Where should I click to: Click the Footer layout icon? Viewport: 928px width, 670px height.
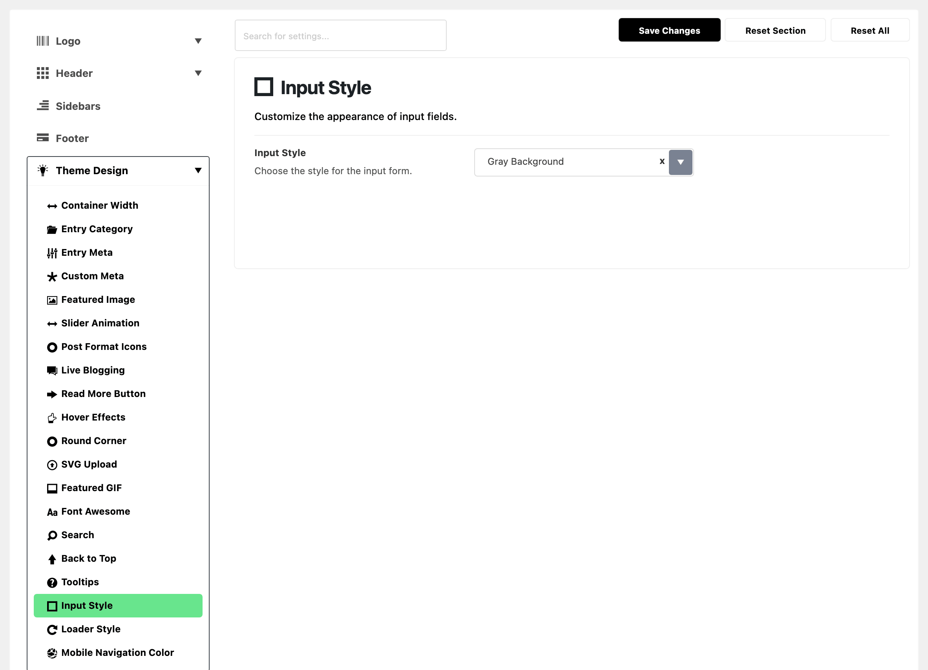point(42,138)
